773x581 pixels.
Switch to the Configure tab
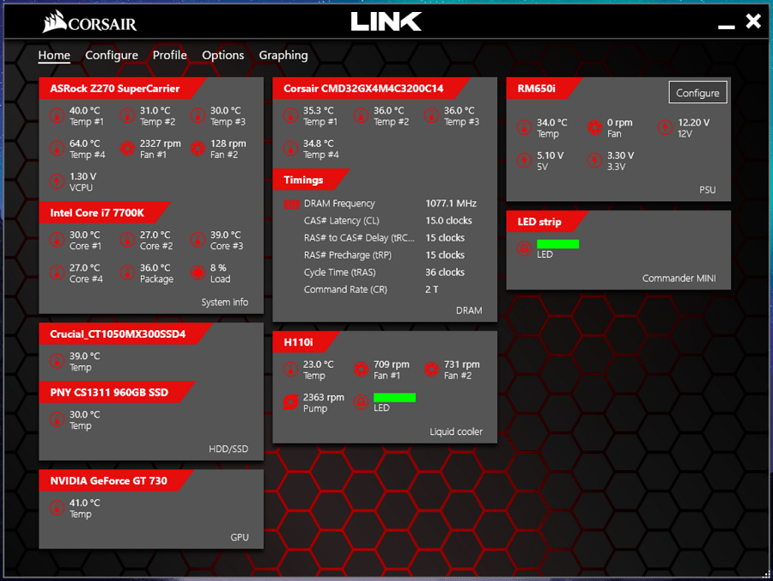112,55
